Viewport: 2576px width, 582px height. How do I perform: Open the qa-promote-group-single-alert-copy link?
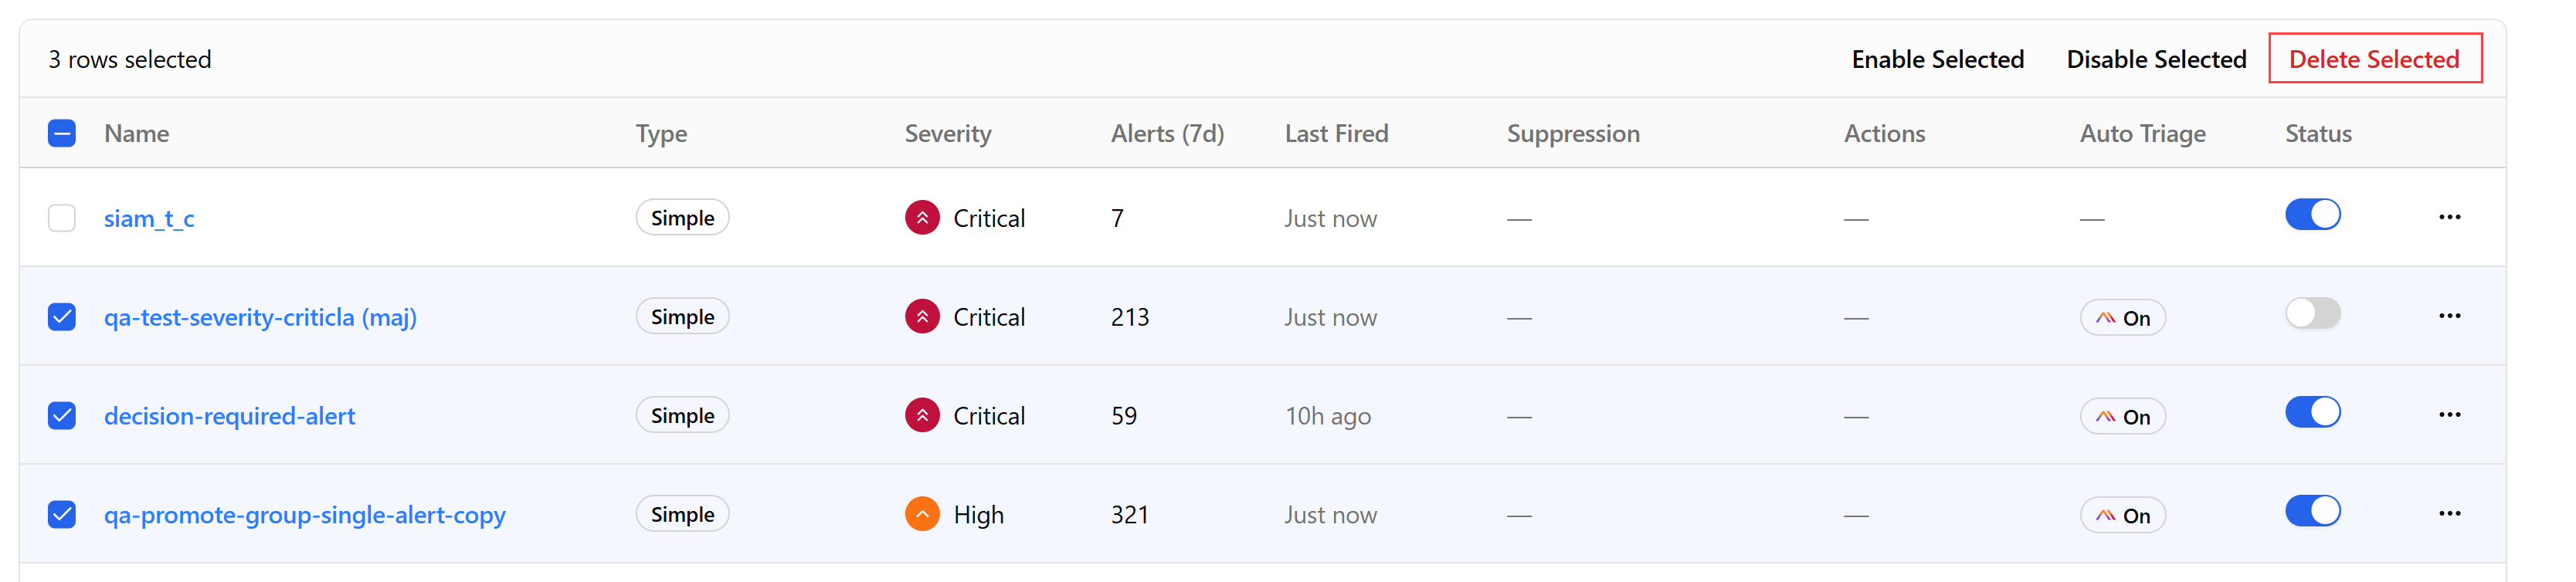[305, 515]
